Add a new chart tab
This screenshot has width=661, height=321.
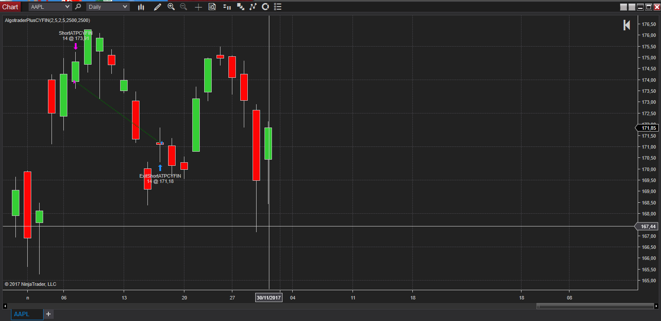pyautogui.click(x=48, y=314)
